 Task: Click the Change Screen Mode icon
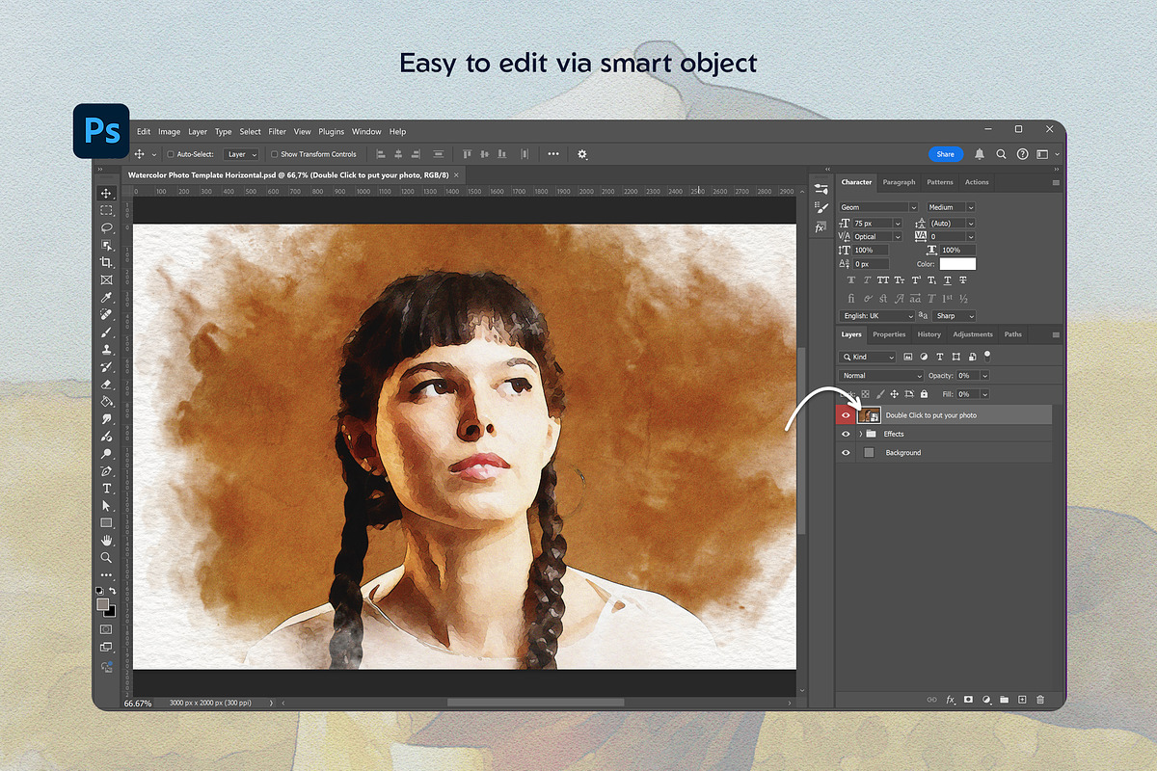tap(106, 648)
